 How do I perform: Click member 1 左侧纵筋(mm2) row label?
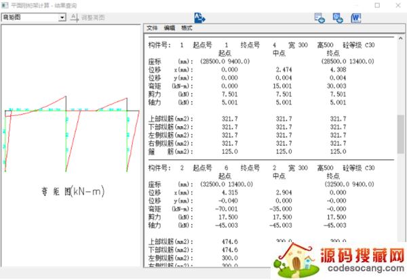point(170,135)
